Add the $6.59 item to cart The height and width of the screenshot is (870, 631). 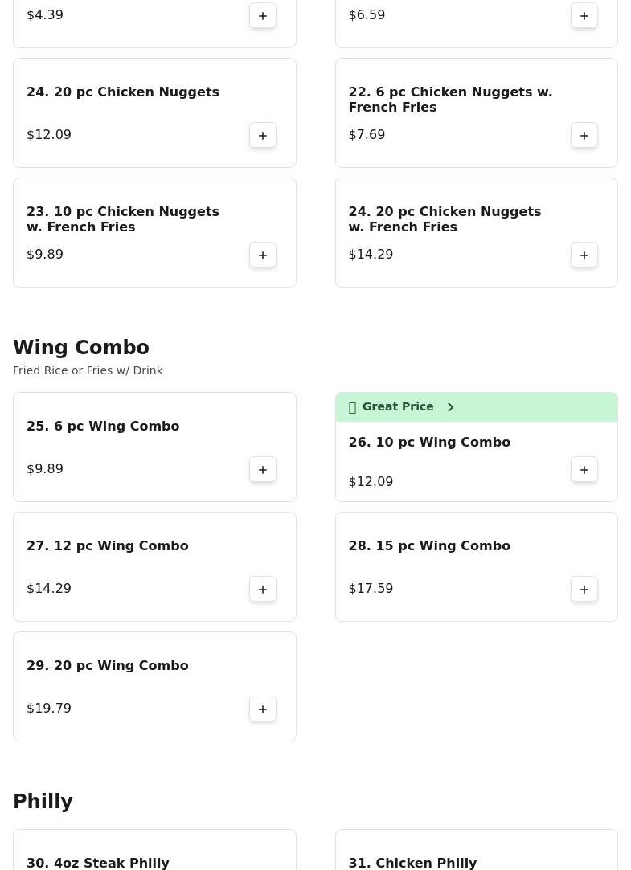(584, 15)
